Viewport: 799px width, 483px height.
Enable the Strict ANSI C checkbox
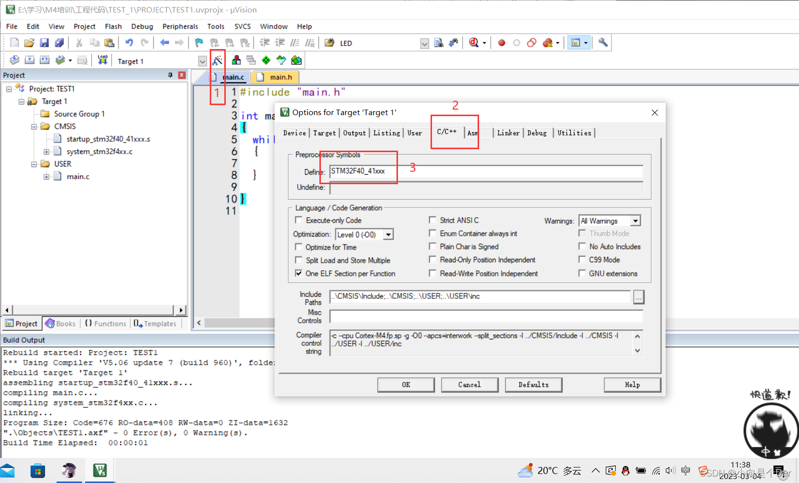pos(433,220)
